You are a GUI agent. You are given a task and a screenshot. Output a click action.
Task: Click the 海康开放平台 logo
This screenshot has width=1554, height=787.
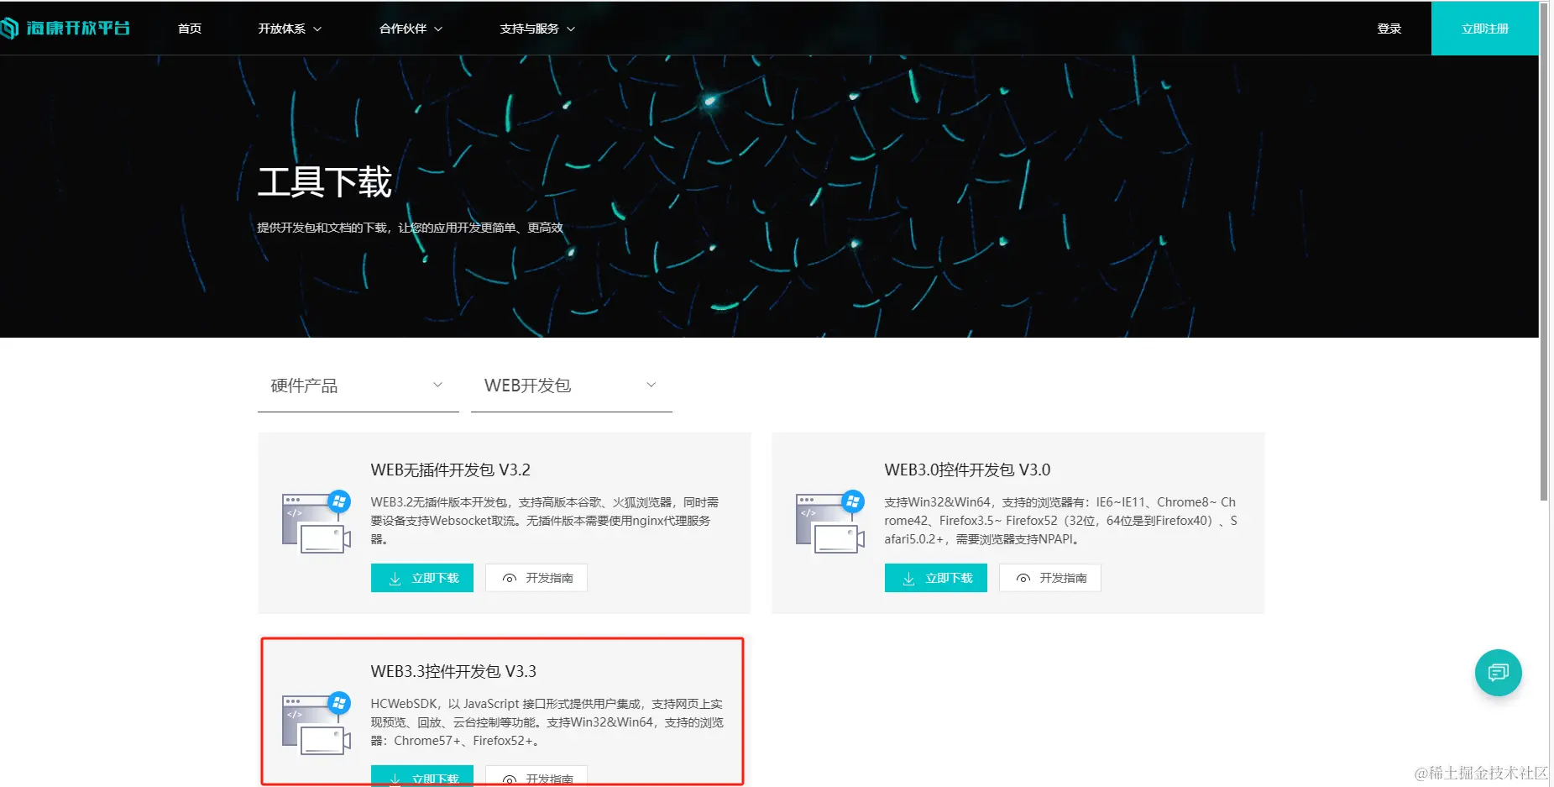65,29
